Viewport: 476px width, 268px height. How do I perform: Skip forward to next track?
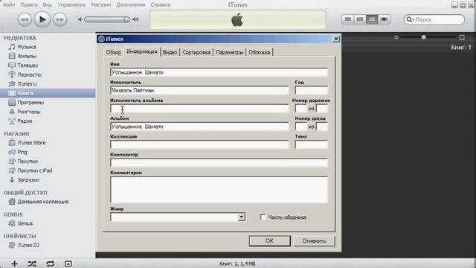[x=59, y=20]
